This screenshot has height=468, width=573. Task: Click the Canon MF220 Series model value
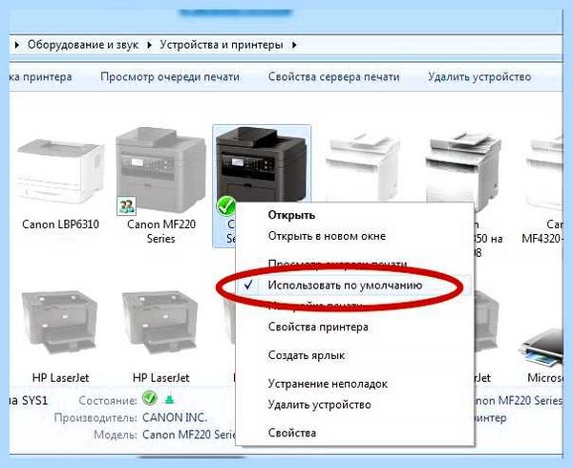click(x=188, y=435)
